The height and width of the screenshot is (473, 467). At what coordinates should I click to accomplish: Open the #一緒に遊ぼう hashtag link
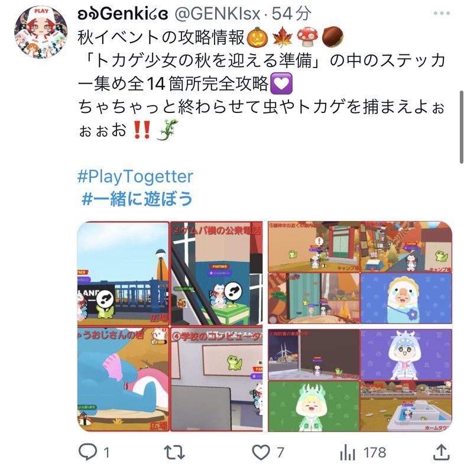pyautogui.click(x=137, y=199)
